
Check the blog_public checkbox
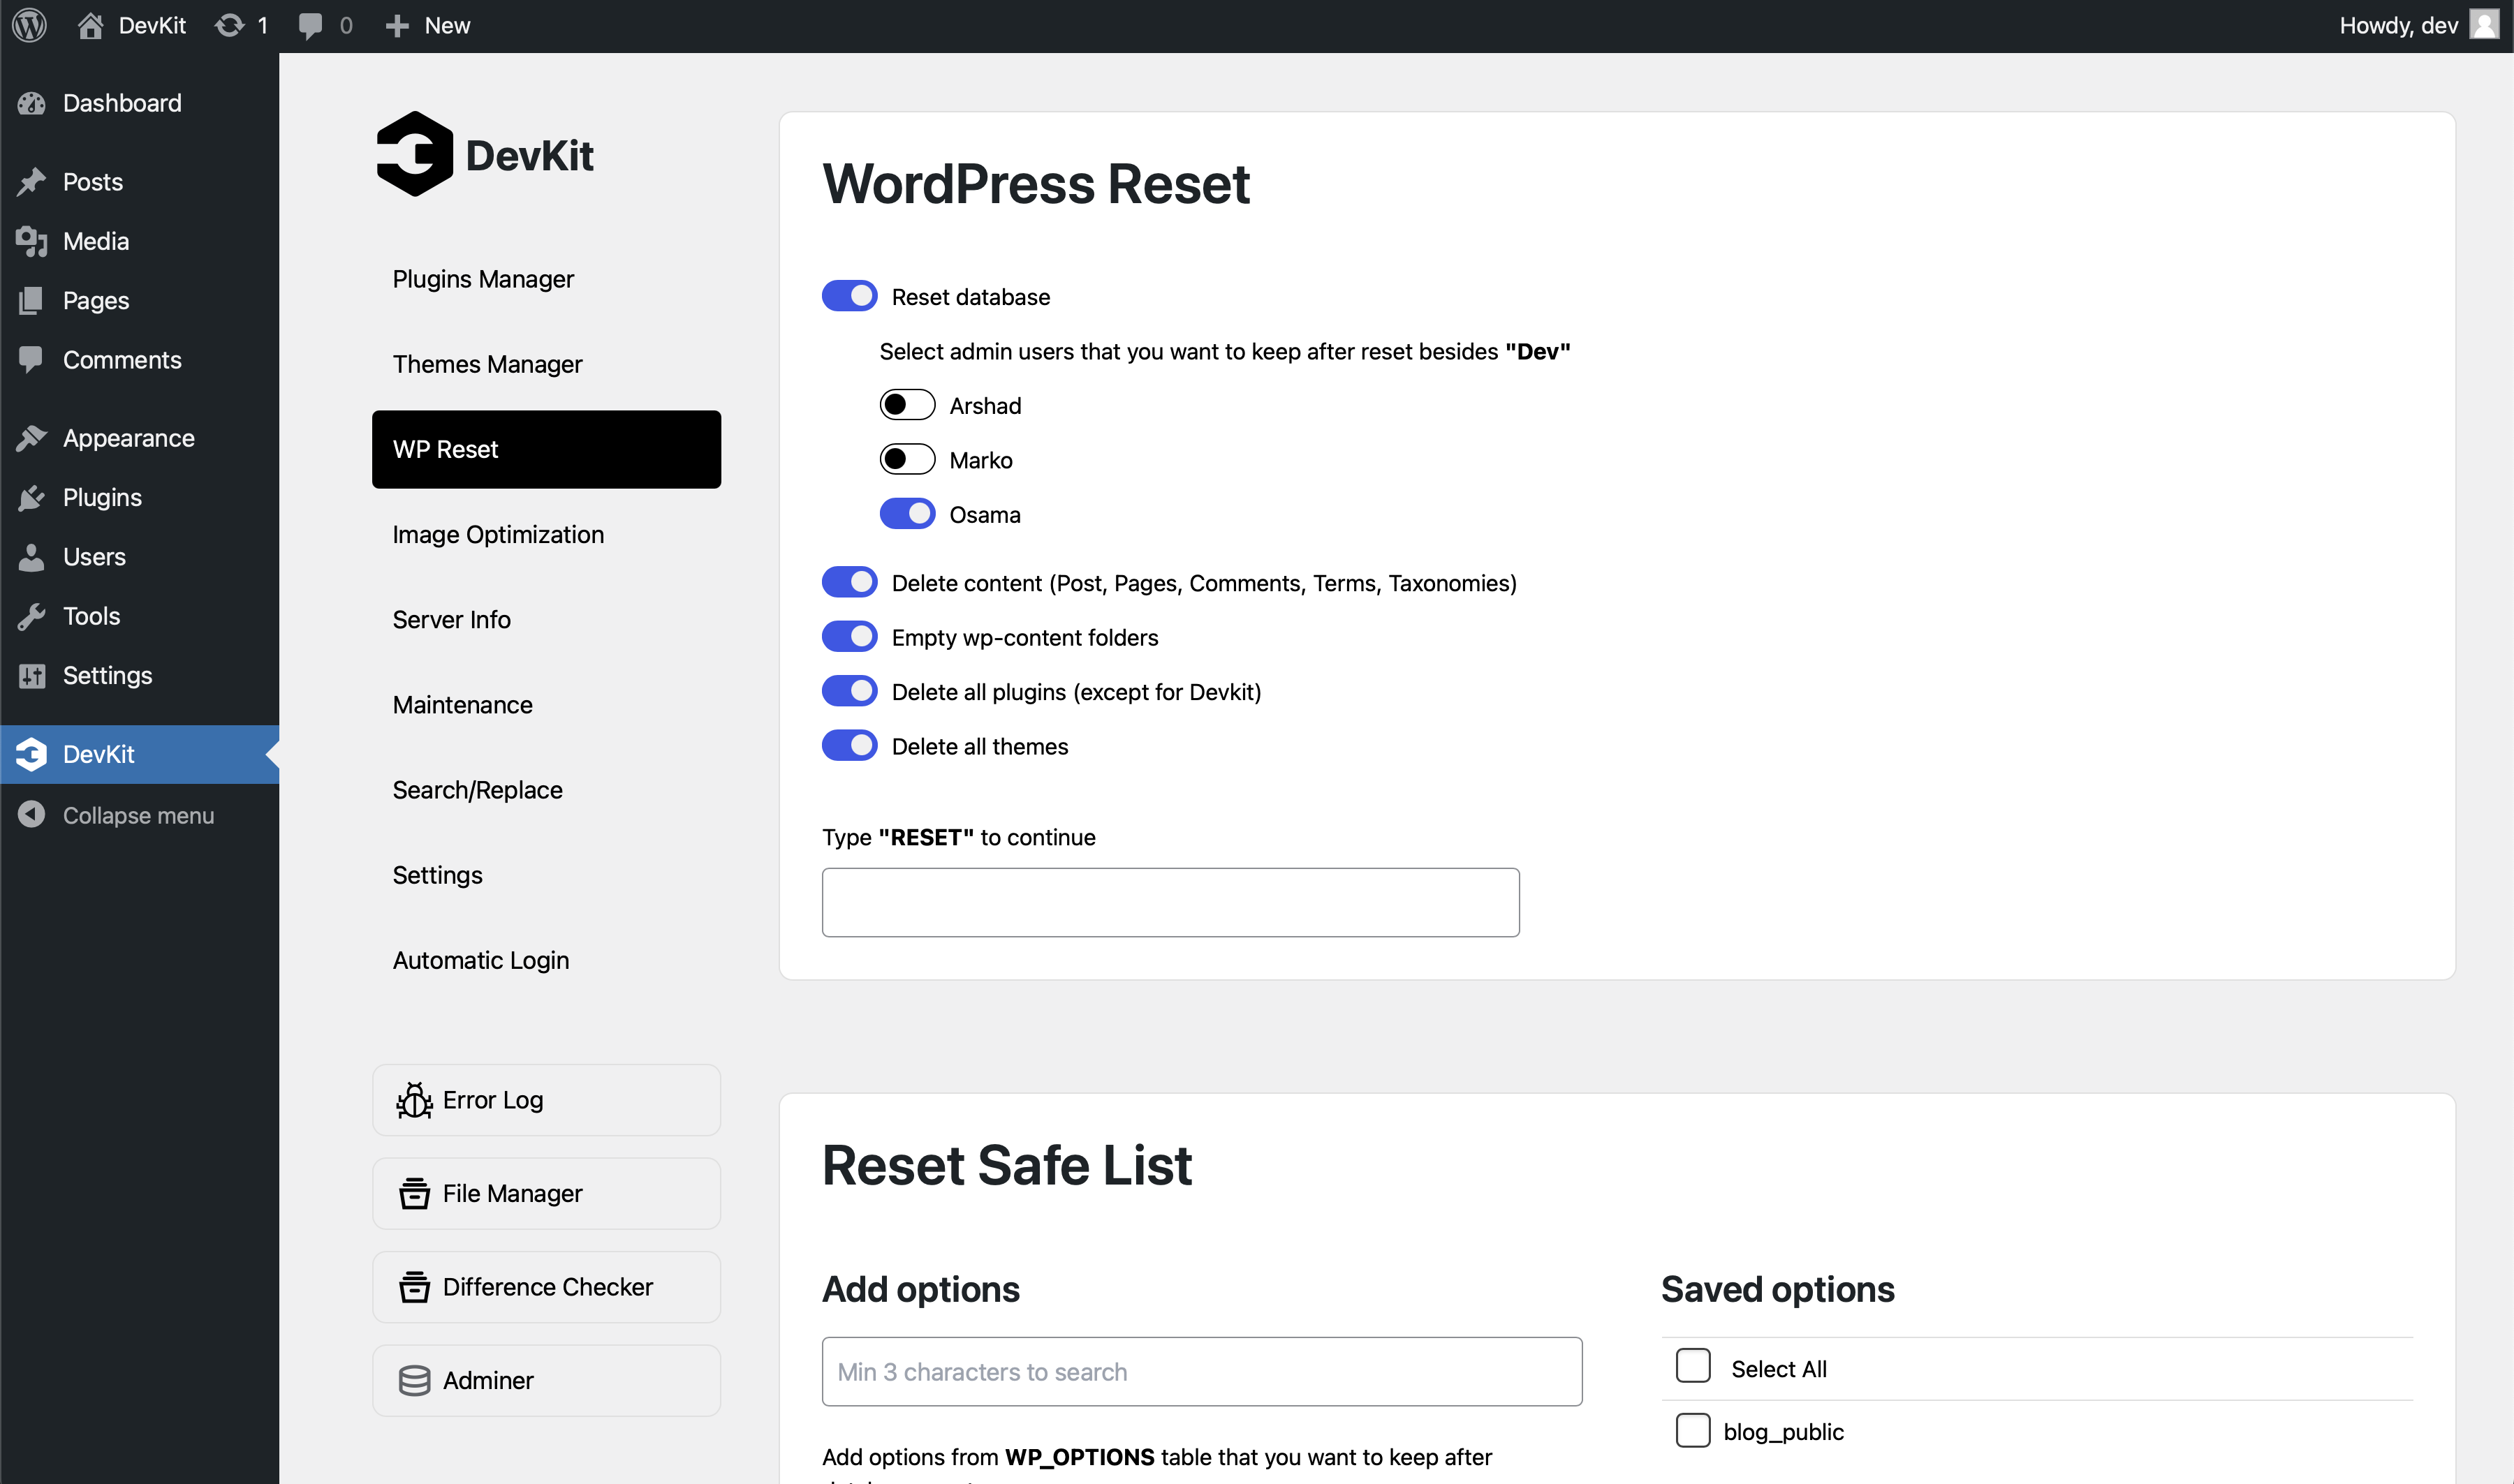[1693, 1430]
